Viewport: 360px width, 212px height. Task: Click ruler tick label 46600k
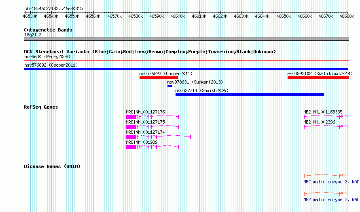[178, 16]
